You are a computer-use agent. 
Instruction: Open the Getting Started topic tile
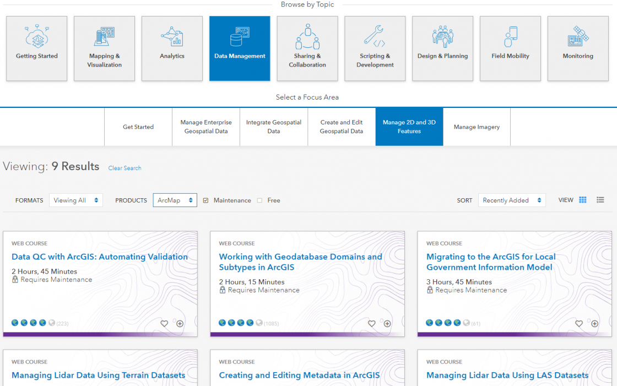coord(37,48)
